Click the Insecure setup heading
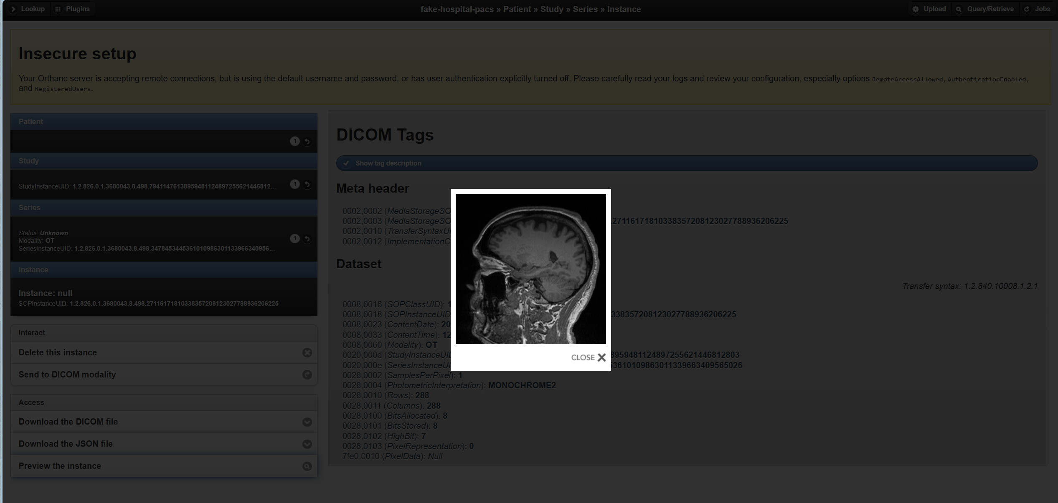Image resolution: width=1058 pixels, height=503 pixels. pos(77,54)
